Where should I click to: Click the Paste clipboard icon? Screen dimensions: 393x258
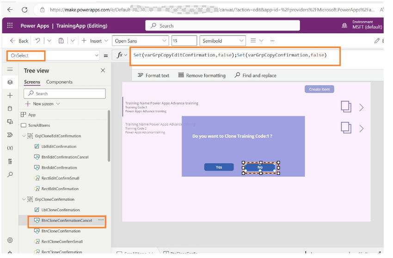pyautogui.click(x=61, y=41)
